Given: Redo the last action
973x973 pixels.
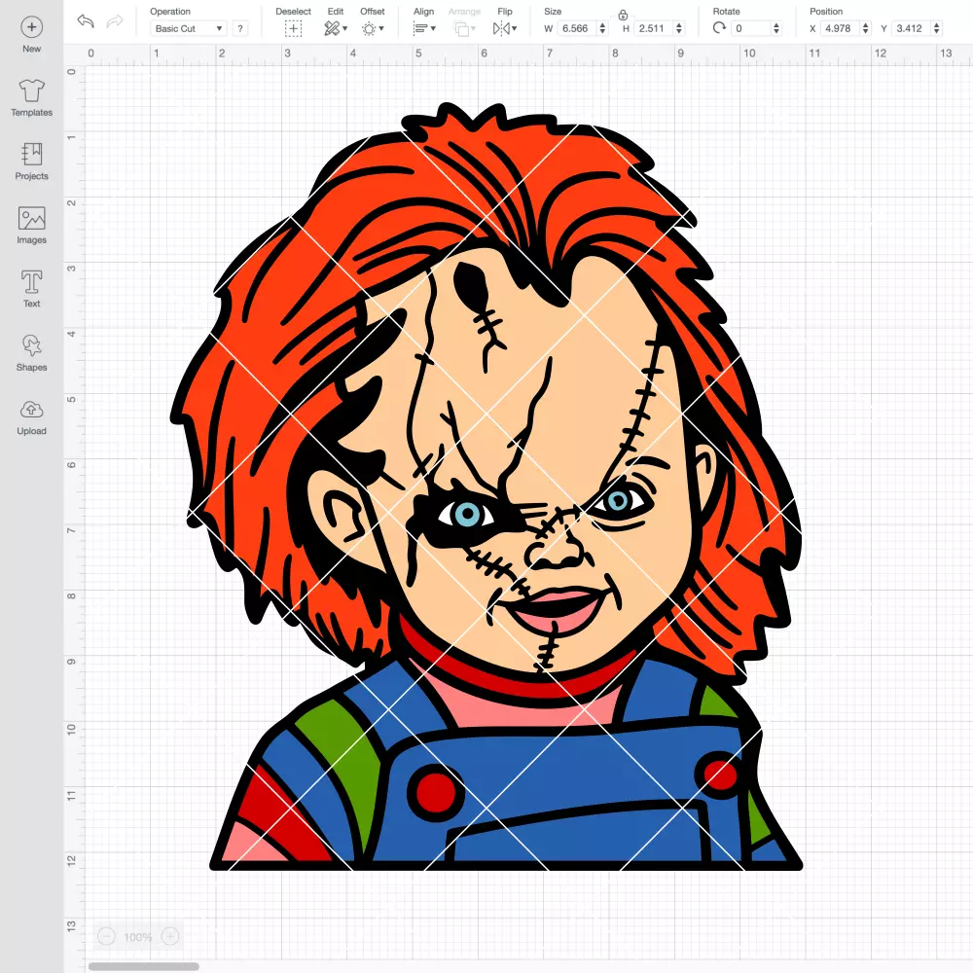Looking at the screenshot, I should (115, 21).
